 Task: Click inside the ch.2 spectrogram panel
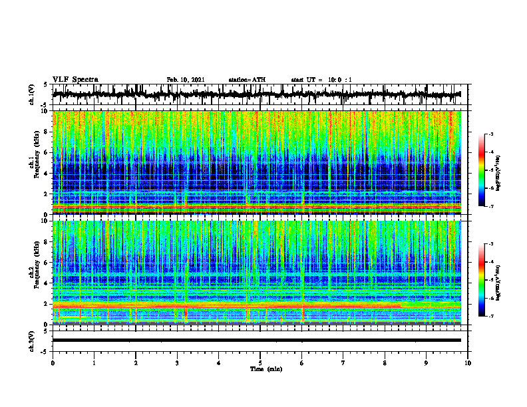click(x=256, y=273)
